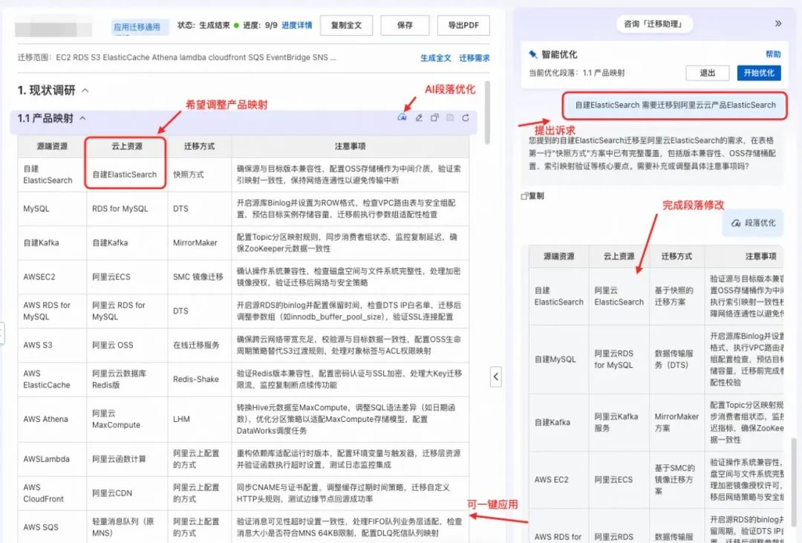Click the edit pencil icon in section 1.1
Screen dimensions: 802x543
419,118
